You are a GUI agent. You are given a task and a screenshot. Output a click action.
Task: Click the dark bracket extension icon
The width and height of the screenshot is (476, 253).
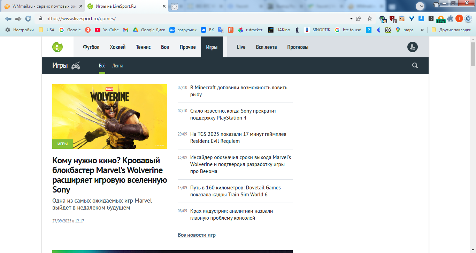pyautogui.click(x=431, y=18)
